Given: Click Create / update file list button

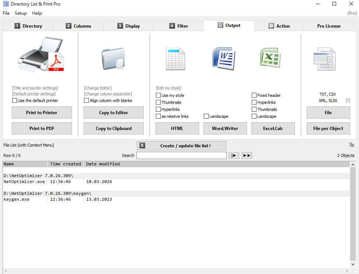Looking at the screenshot, I should 181,146.
